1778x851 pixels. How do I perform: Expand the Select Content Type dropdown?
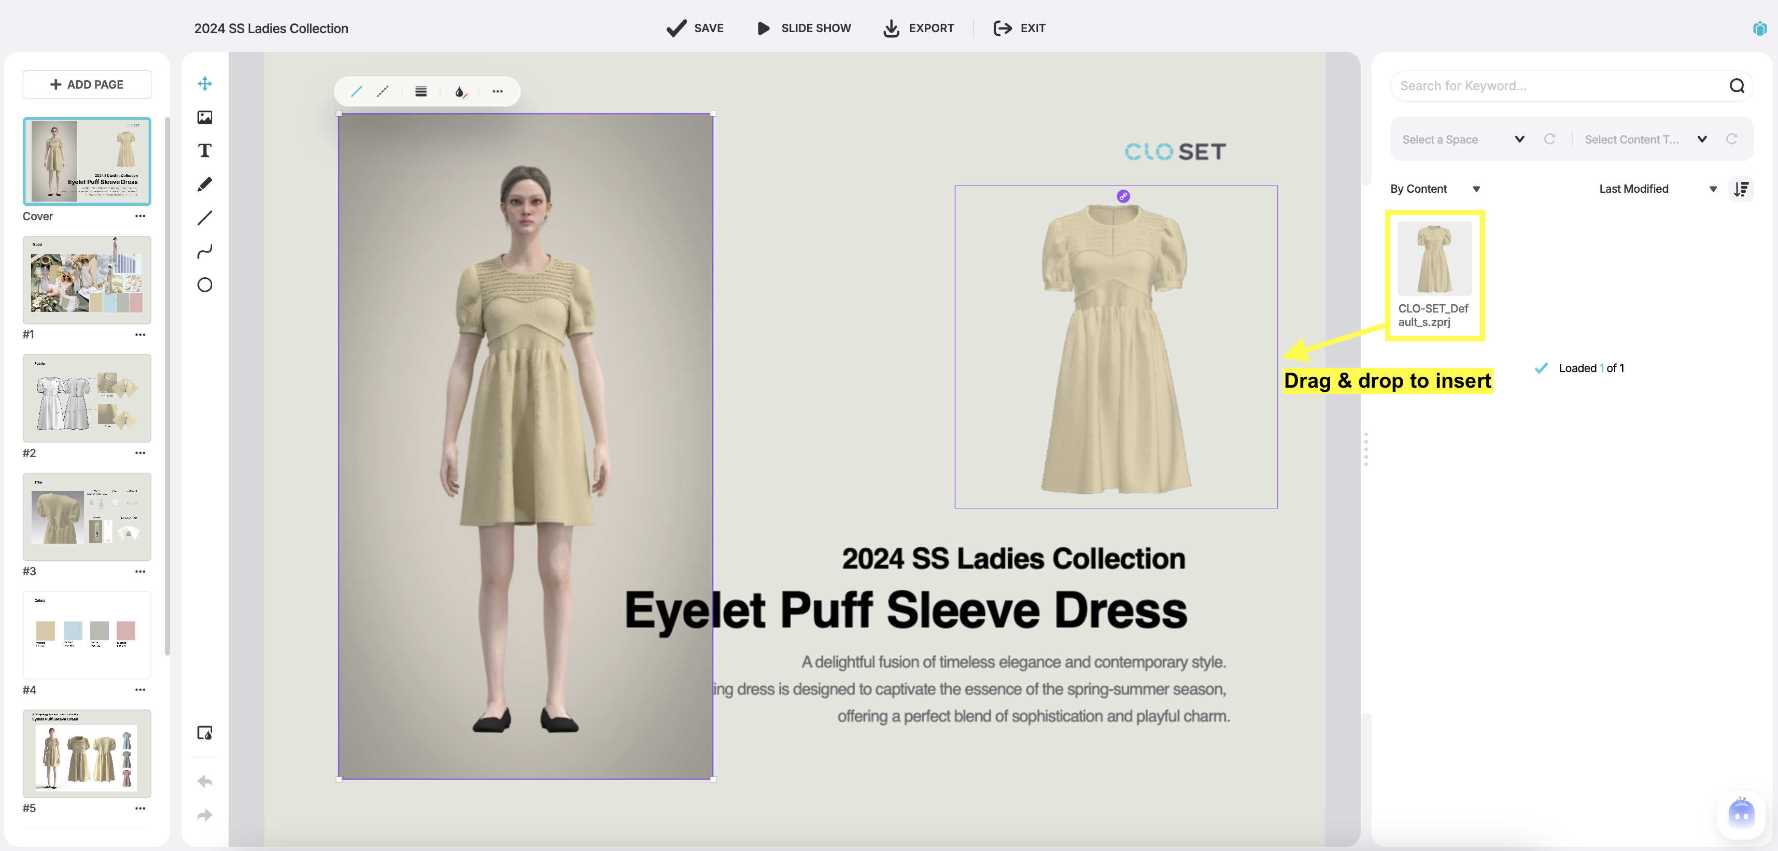pos(1646,139)
